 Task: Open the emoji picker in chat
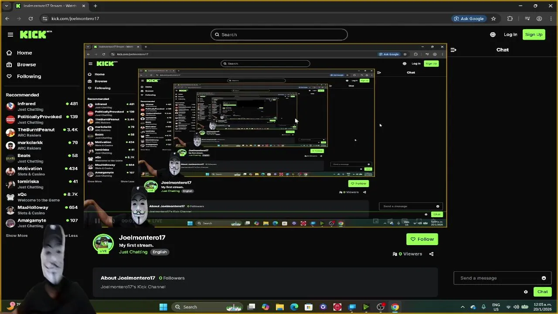[544, 278]
